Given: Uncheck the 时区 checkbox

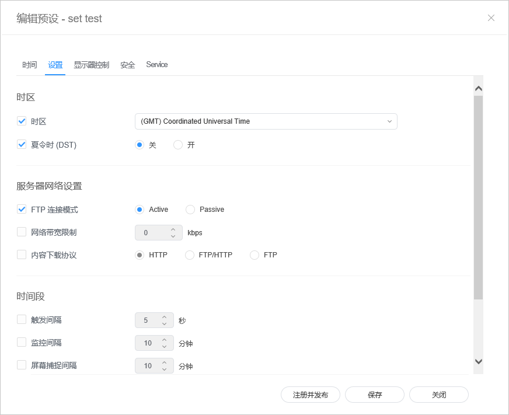Looking at the screenshot, I should pos(22,121).
